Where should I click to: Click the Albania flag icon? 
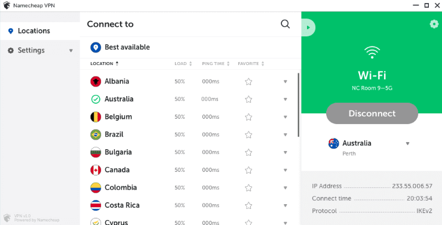[96, 81]
